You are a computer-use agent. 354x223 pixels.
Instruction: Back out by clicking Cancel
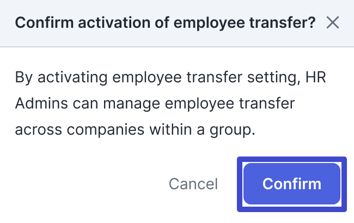tap(193, 184)
